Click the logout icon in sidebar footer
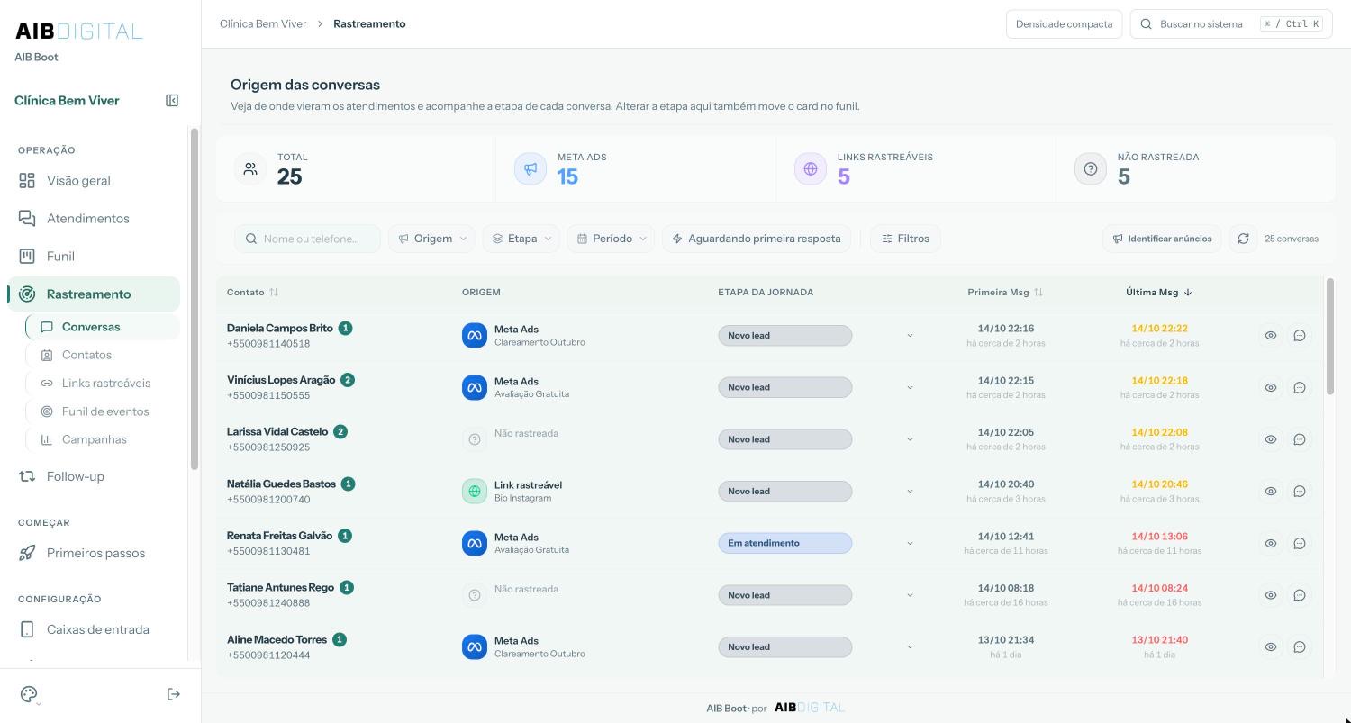1351x723 pixels. tap(174, 694)
